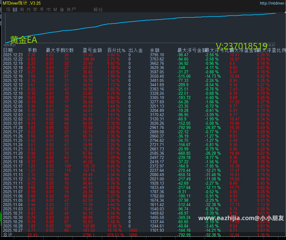Select the 2025.11.14 date cell
This screenshot has height=240, width=286.
click(x=13, y=170)
